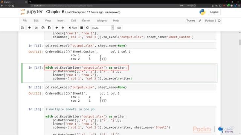The image size is (241, 135).
Task: Restart the kernel with the circular arrow
Action: [x=87, y=28]
